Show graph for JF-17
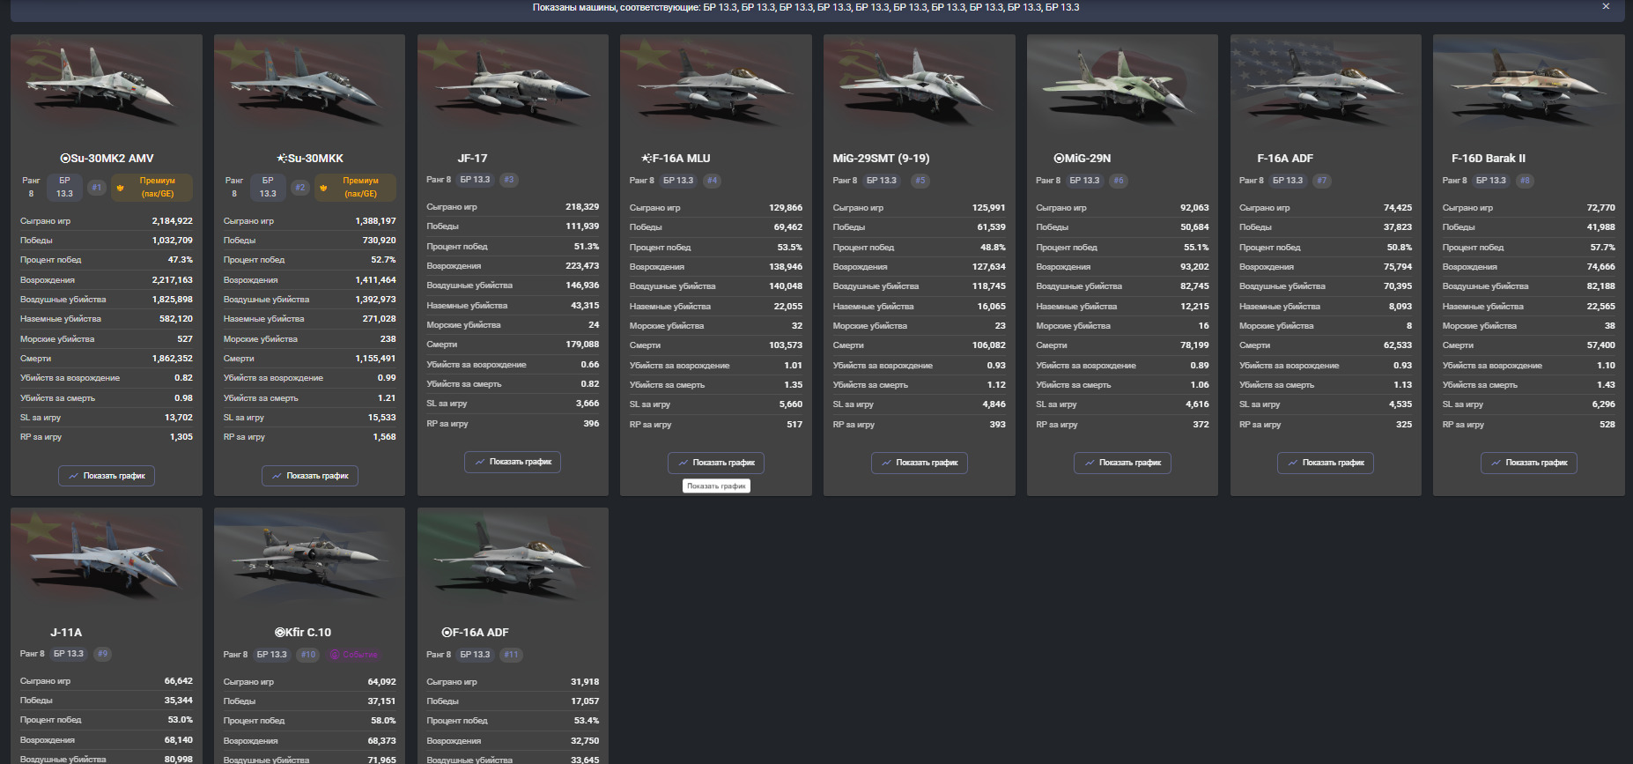Viewport: 1633px width, 764px height. point(513,462)
